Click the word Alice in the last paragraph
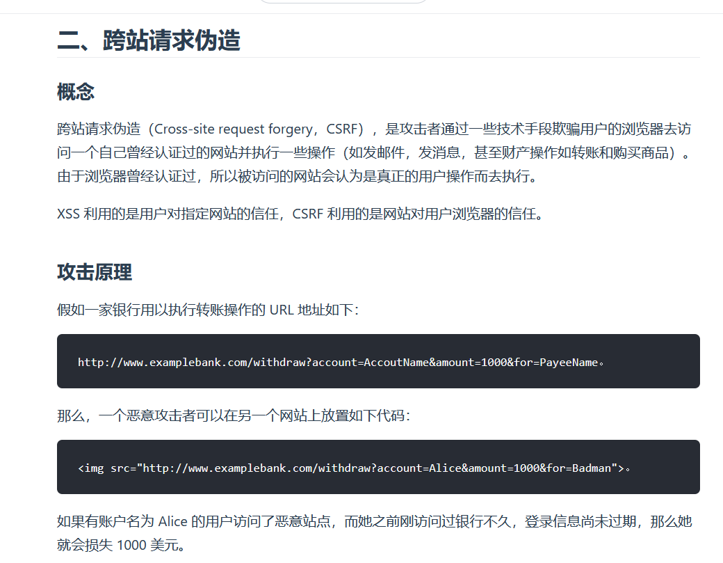Viewport: 723px width, 563px height. point(172,521)
